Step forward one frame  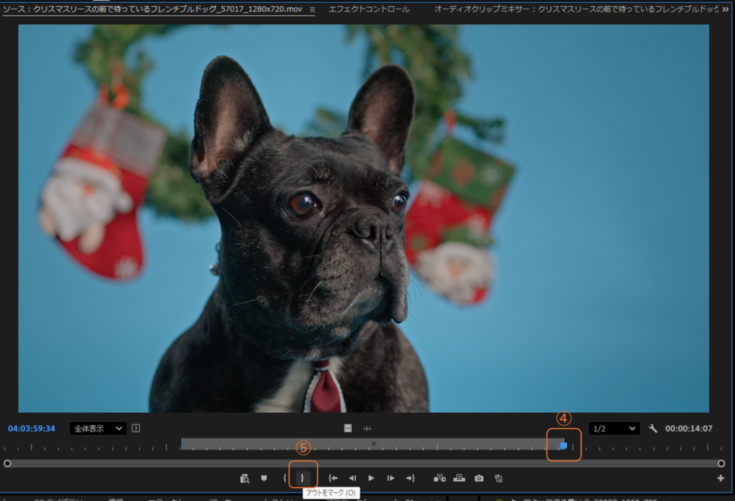pos(390,478)
